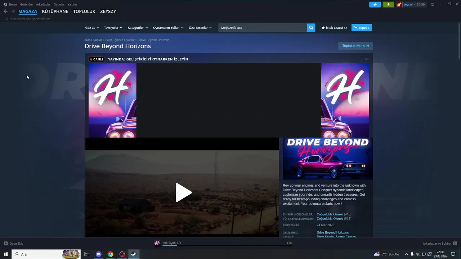This screenshot has width=461, height=259.
Task: Click the Windows Ara search box
Action: coord(46,254)
